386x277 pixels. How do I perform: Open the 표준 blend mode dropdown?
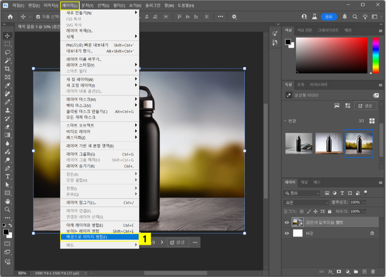pyautogui.click(x=306, y=202)
